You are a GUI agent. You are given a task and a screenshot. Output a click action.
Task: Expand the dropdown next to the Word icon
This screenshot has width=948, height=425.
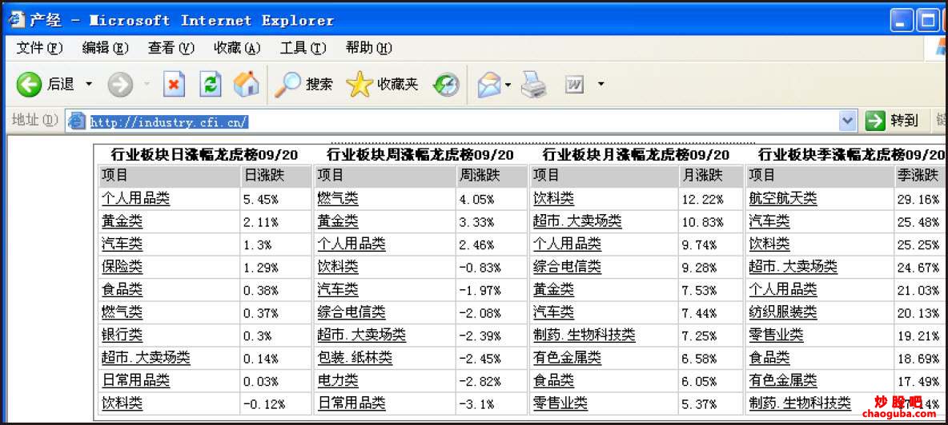pyautogui.click(x=601, y=84)
